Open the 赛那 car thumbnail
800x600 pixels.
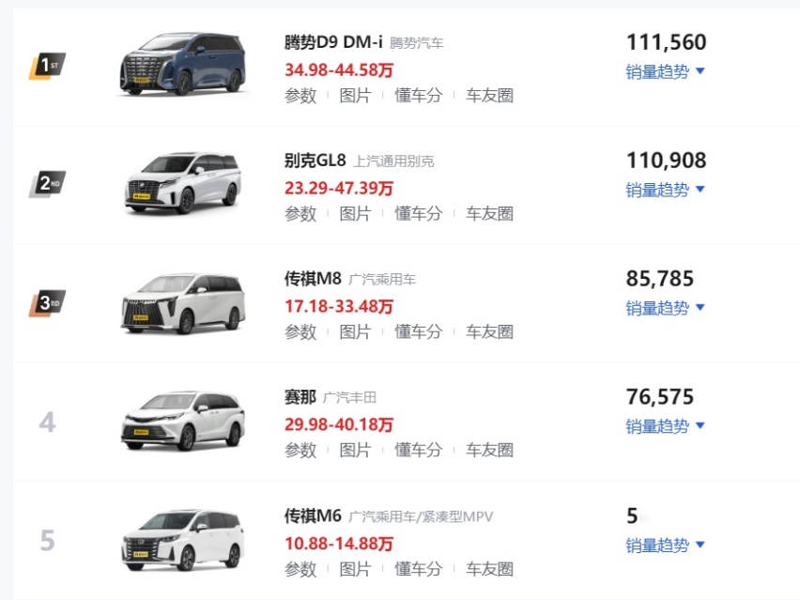click(x=183, y=421)
